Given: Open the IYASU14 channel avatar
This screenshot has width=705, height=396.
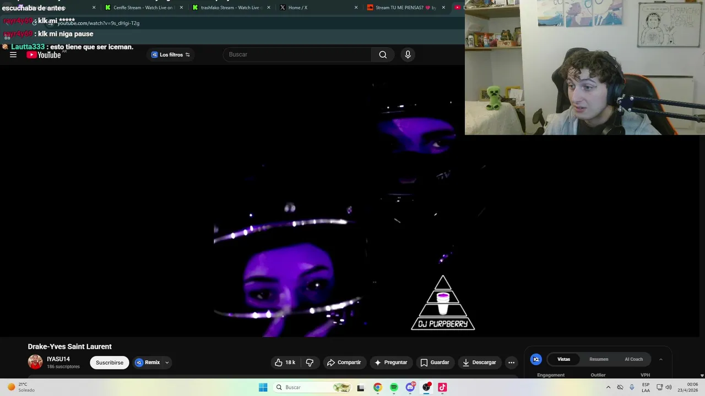Looking at the screenshot, I should coord(35,362).
